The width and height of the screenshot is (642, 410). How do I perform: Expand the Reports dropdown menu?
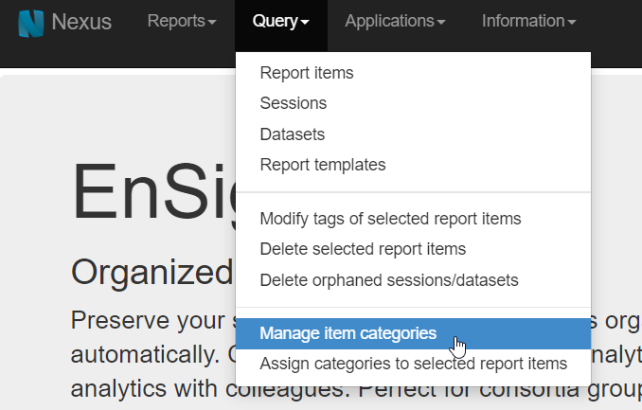click(182, 21)
